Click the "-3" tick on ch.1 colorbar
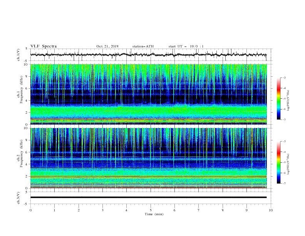305x236 pixels. click(284, 78)
